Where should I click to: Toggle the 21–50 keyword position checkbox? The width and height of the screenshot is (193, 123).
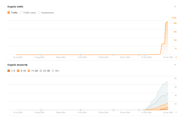coord(41,71)
